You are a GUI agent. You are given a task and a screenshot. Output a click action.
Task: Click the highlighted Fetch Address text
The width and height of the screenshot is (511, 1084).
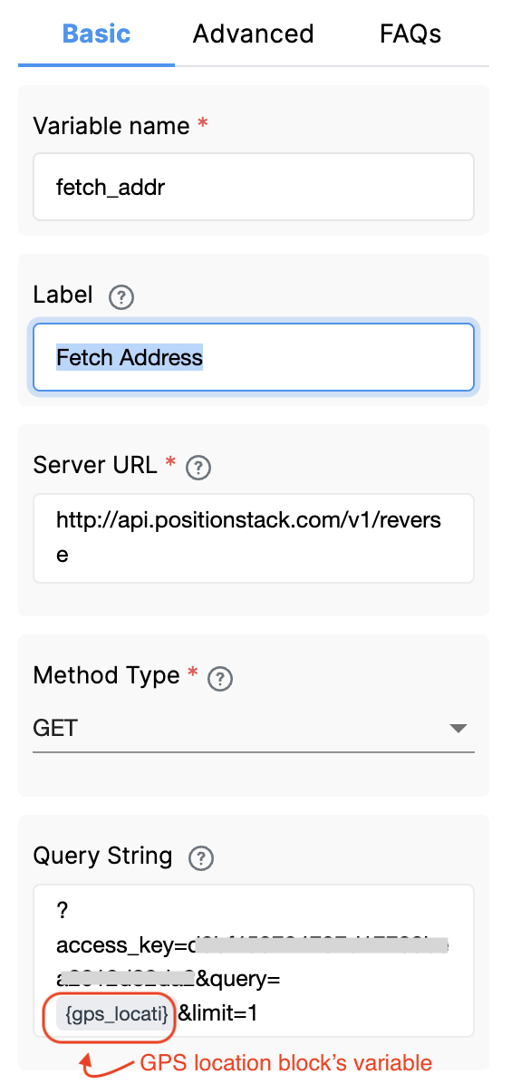click(130, 357)
